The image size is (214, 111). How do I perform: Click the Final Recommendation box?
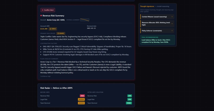point(157,40)
